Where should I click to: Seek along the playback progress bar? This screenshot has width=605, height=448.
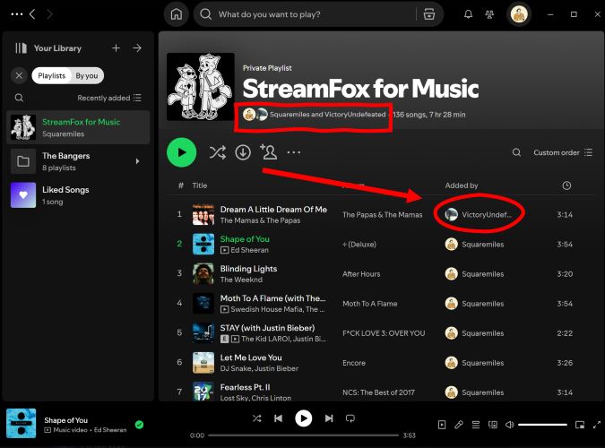(303, 435)
